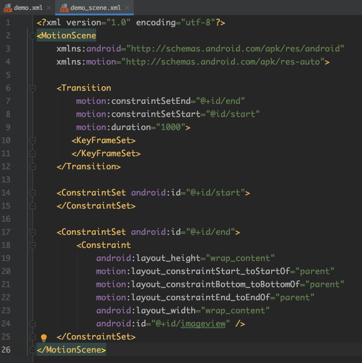
Task: Close the demo.xml tab
Action: click(49, 8)
